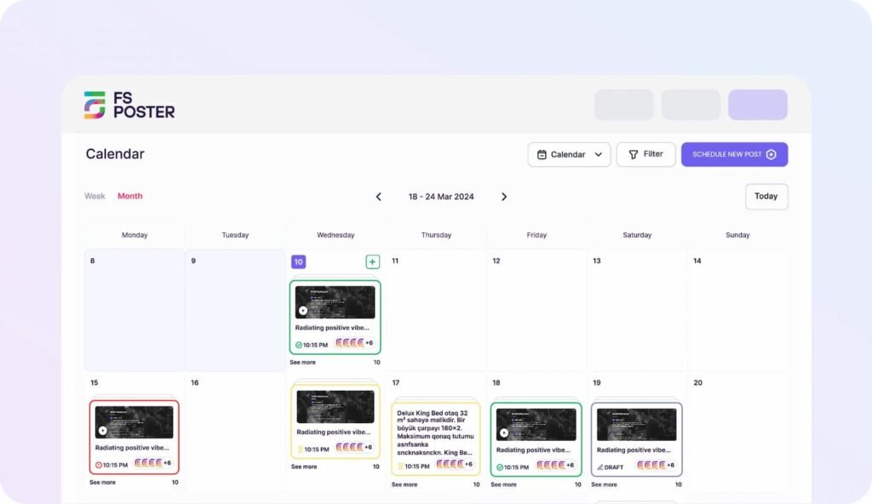Click See more under day 10

point(302,362)
